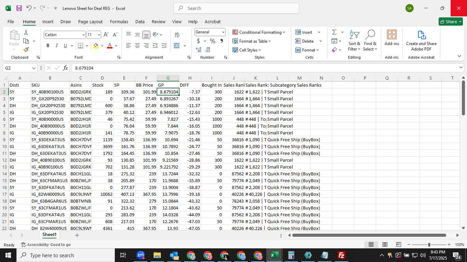467x262 pixels.
Task: Collapse the ribbon with the chevron
Action: [459, 56]
